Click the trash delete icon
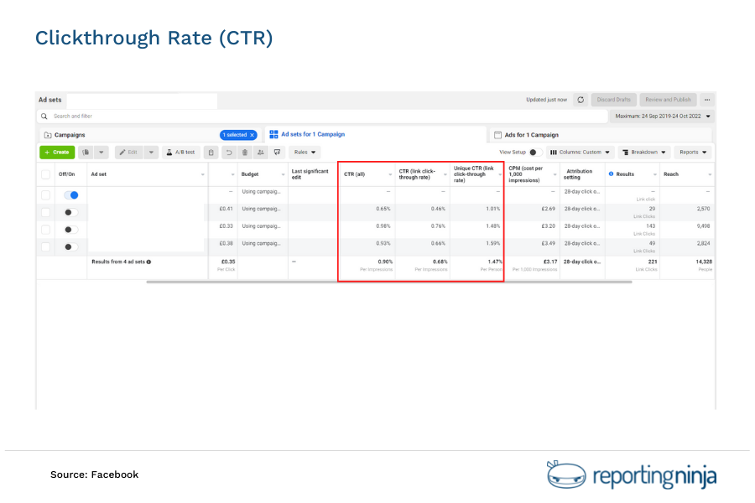 [245, 153]
